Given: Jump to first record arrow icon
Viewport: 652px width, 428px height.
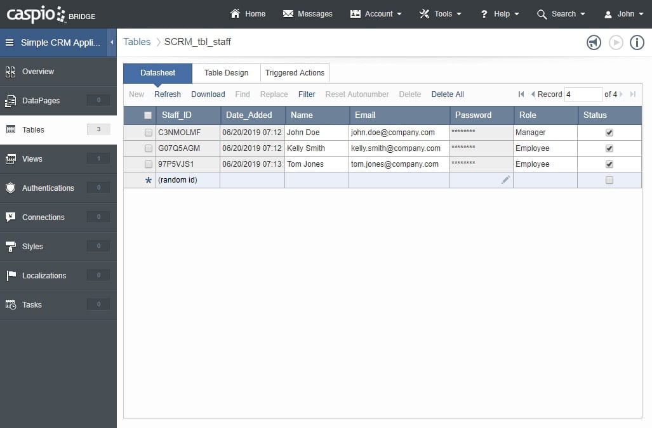Looking at the screenshot, I should tap(521, 94).
